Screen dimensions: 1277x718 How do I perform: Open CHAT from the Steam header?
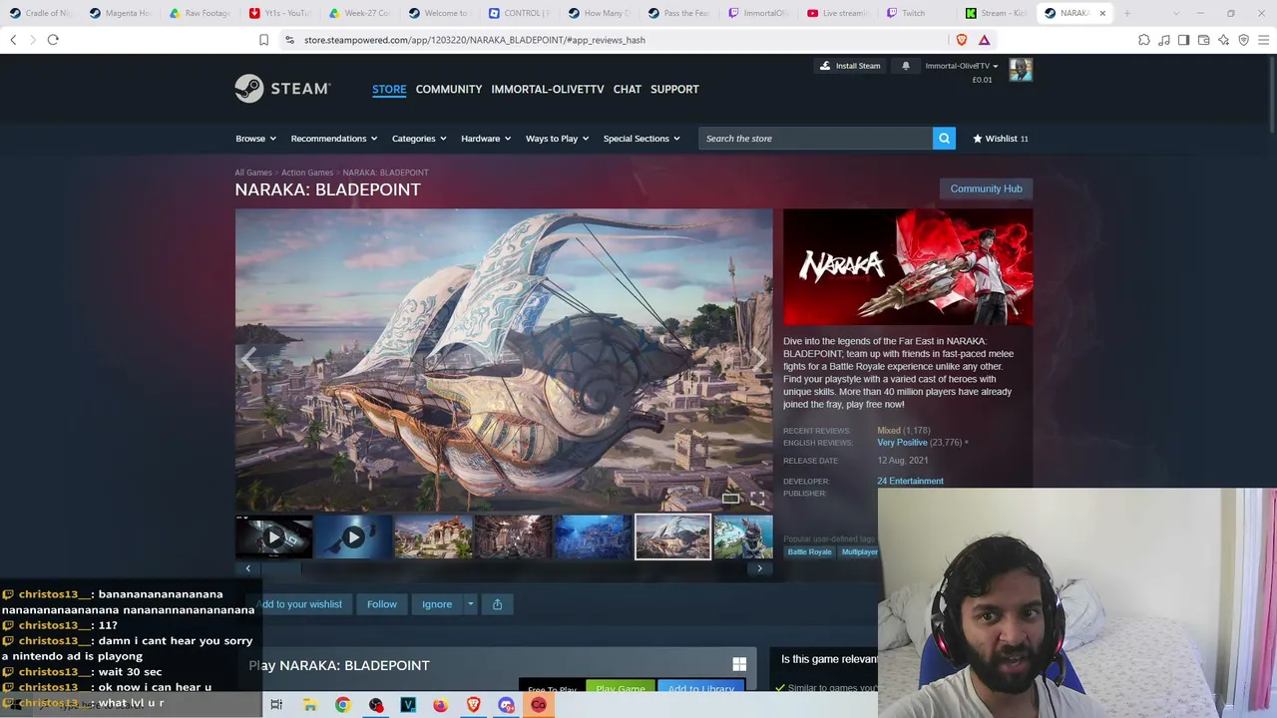coord(628,89)
